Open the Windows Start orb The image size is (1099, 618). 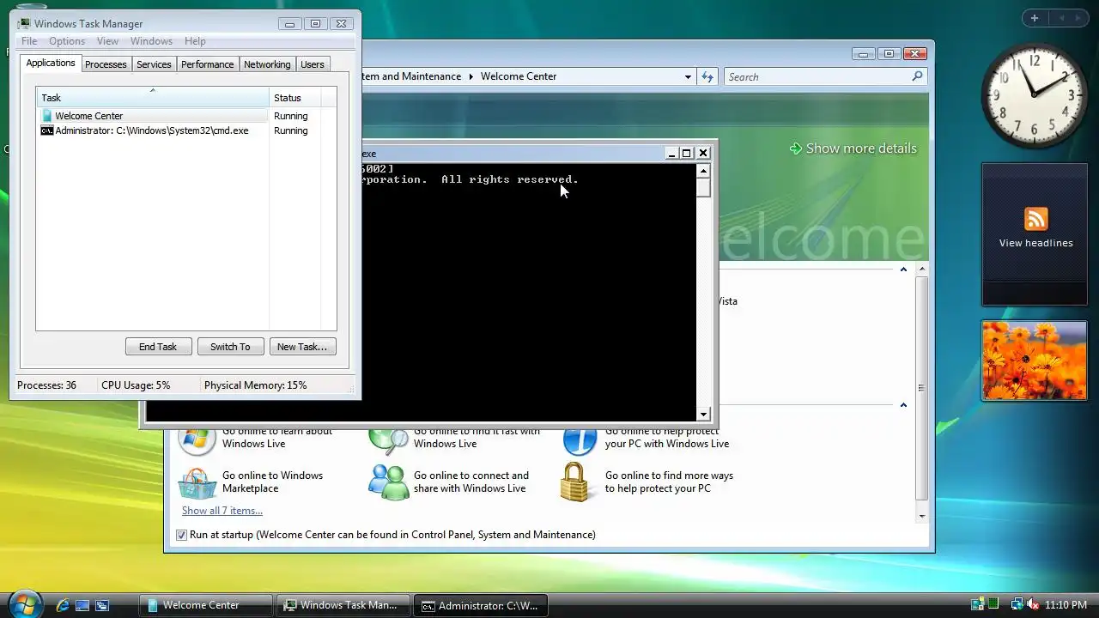point(24,604)
